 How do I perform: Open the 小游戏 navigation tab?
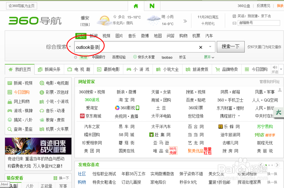(138, 69)
